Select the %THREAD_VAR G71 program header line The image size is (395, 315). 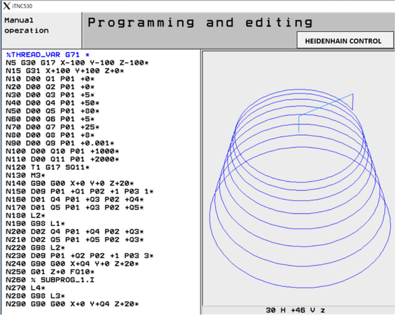(x=48, y=54)
